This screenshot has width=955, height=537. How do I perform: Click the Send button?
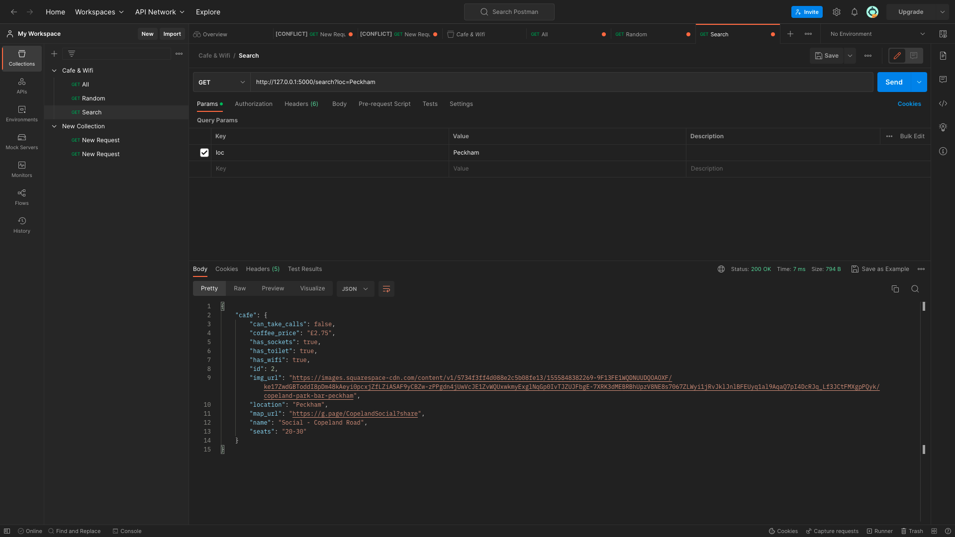[893, 83]
